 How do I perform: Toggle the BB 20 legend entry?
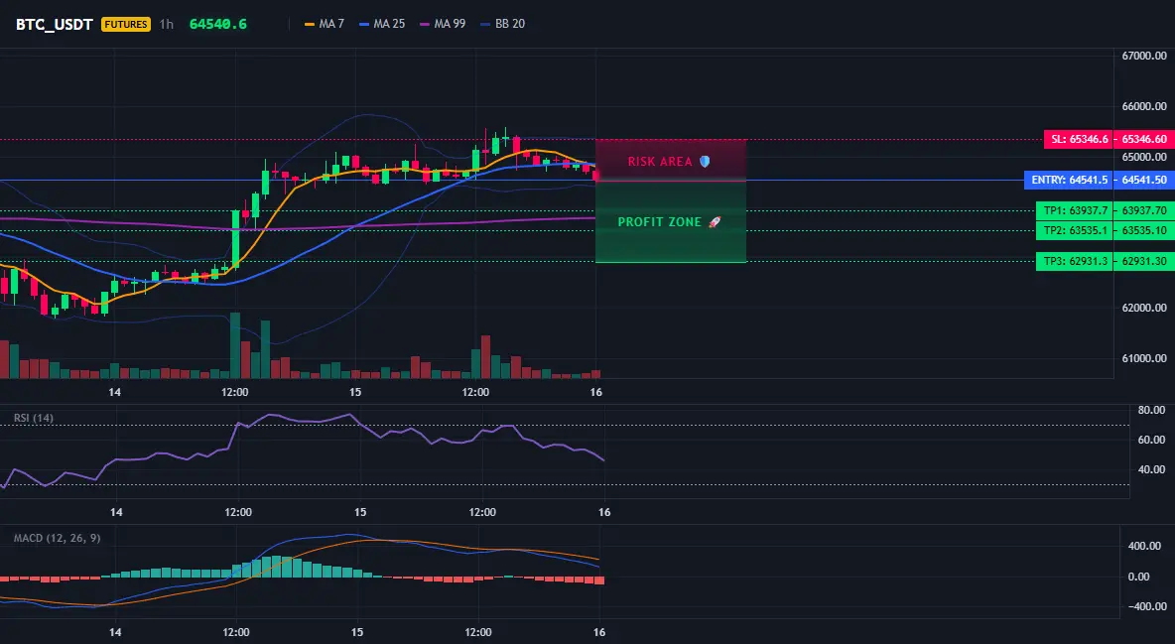(x=503, y=24)
